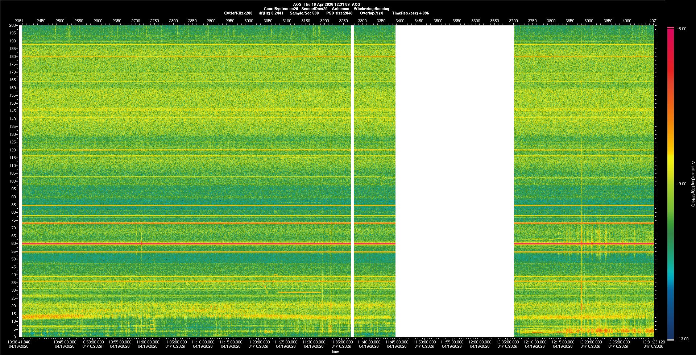
Task: Click the 11:00:00.000 time axis label
Action: tap(148, 342)
